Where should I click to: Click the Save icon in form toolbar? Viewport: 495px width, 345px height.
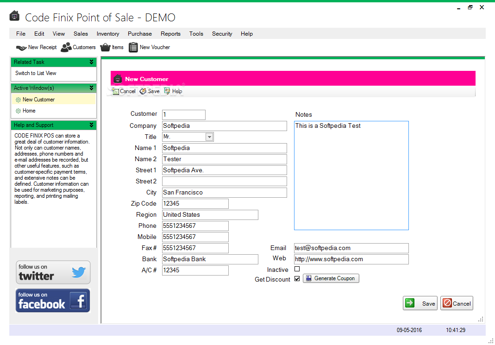(x=143, y=91)
